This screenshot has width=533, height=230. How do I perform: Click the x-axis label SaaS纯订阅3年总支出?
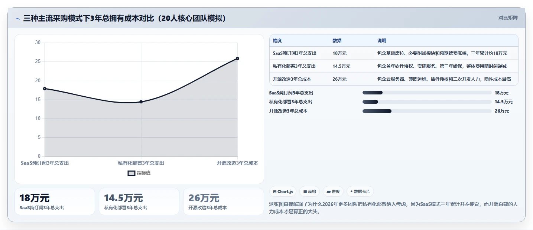pos(45,163)
